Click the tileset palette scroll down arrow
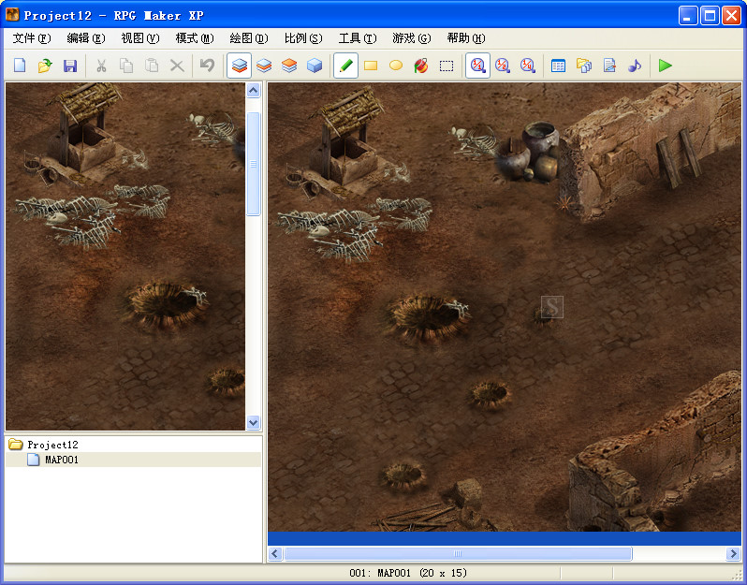 (x=254, y=422)
